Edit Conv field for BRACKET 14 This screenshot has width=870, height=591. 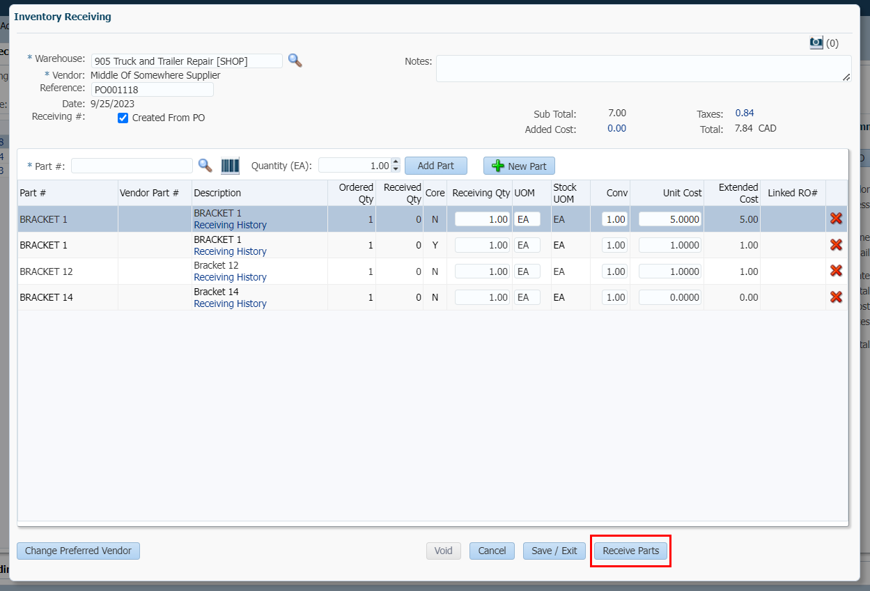click(x=614, y=297)
